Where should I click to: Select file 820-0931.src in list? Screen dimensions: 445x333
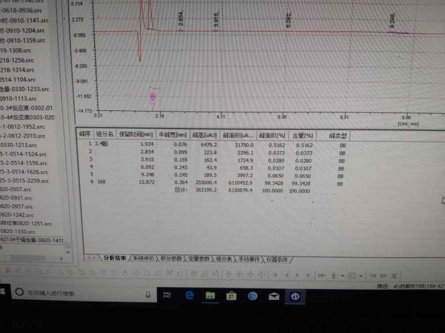coord(16,198)
